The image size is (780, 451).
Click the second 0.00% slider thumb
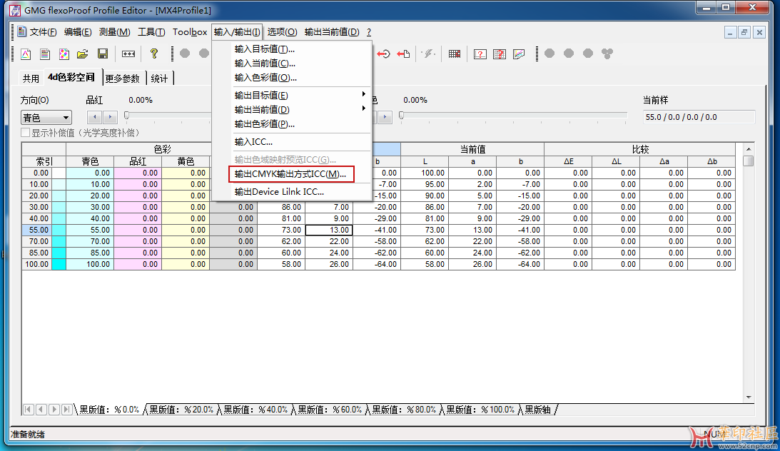click(x=402, y=116)
